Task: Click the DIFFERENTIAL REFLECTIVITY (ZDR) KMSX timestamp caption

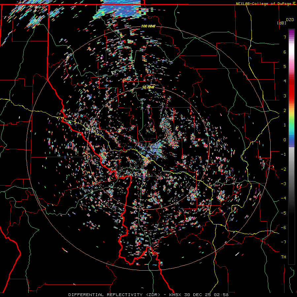Action: (148, 295)
